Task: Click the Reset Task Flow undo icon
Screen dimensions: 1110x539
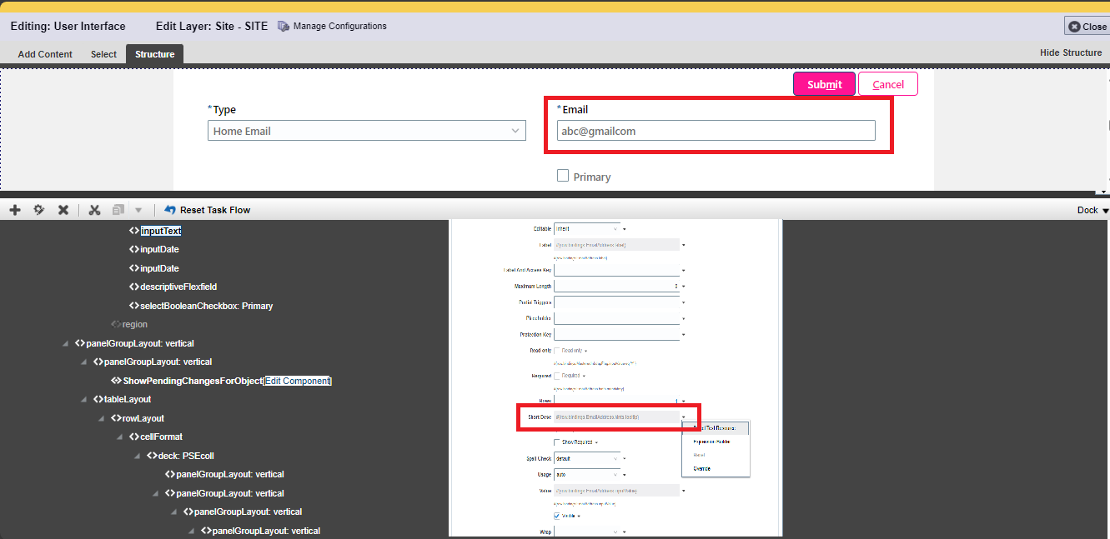Action: click(169, 209)
